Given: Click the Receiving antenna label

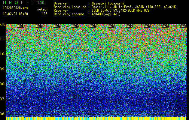Looking at the screenshot, I should 69,14.
